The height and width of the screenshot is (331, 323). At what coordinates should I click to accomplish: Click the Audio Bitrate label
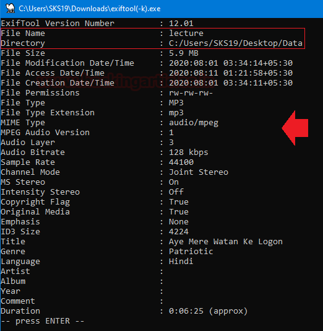pos(33,152)
